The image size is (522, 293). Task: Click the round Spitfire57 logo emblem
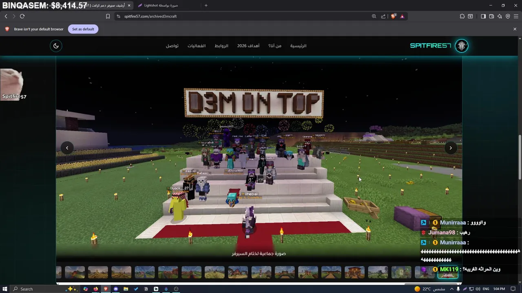(462, 46)
